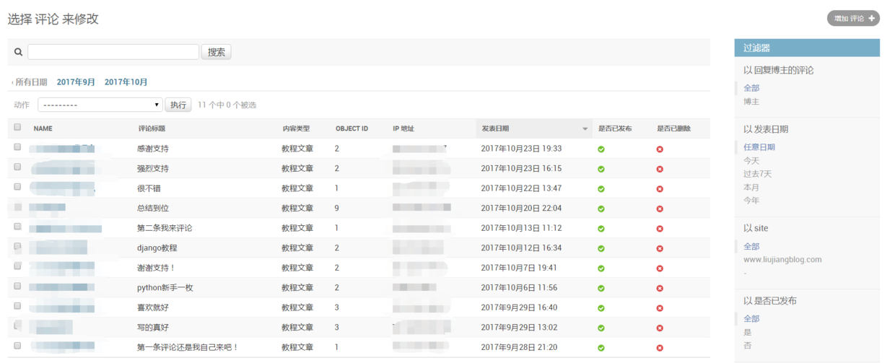The width and height of the screenshot is (895, 363).
Task: Sort by 评论标题 column header
Action: click(152, 128)
